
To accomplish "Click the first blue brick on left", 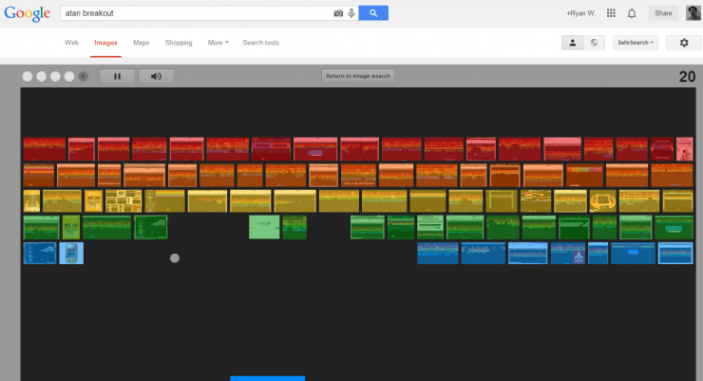I will pyautogui.click(x=40, y=254).
